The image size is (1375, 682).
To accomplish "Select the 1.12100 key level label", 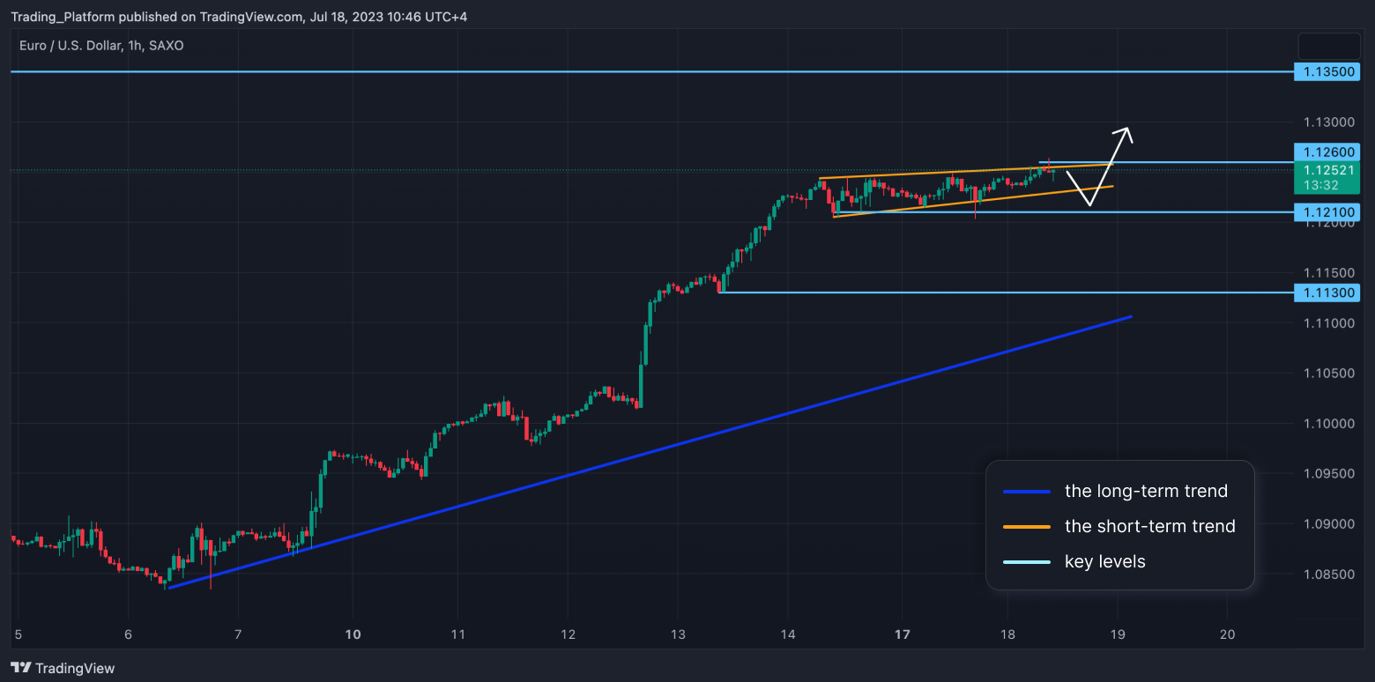I will point(1327,212).
